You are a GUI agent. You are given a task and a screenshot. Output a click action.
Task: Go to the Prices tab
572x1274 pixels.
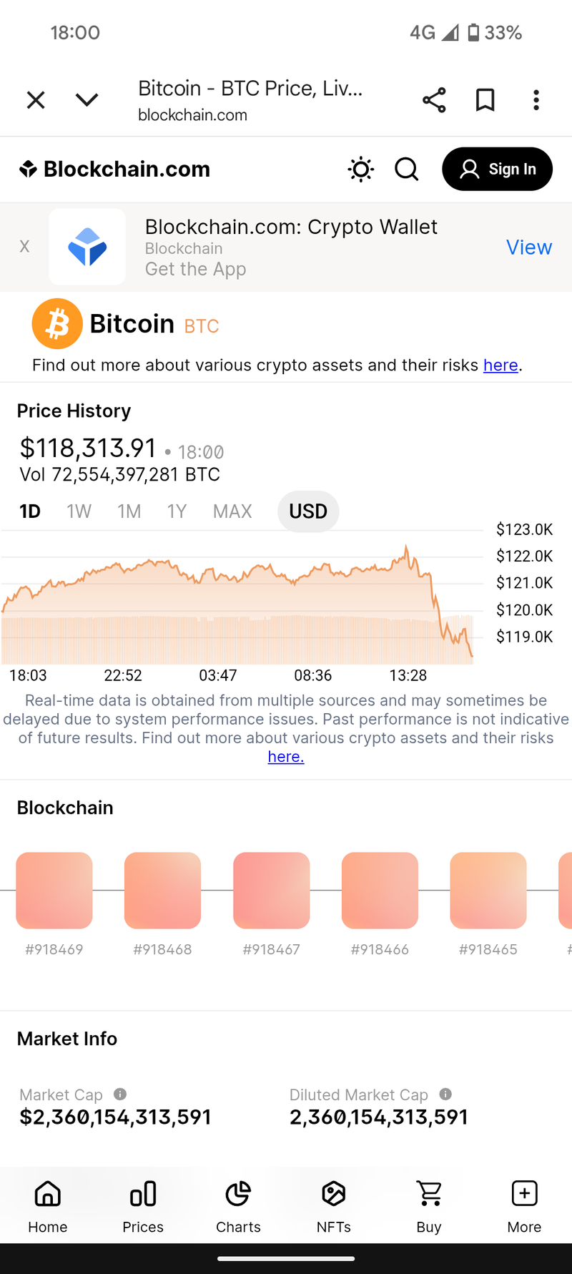(143, 1207)
